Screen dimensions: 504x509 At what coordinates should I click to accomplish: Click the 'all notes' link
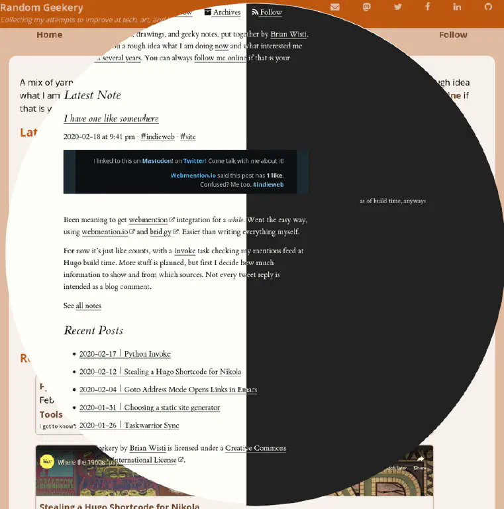click(88, 306)
